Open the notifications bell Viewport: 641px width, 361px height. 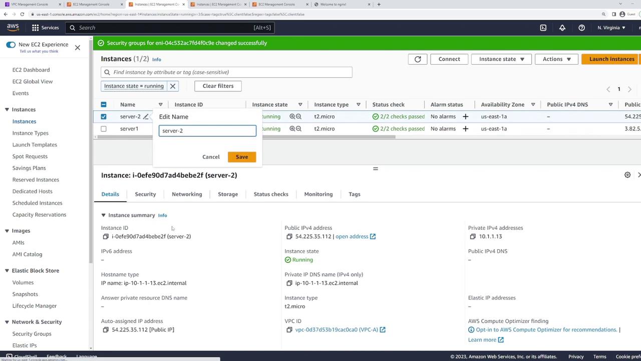[x=562, y=28]
